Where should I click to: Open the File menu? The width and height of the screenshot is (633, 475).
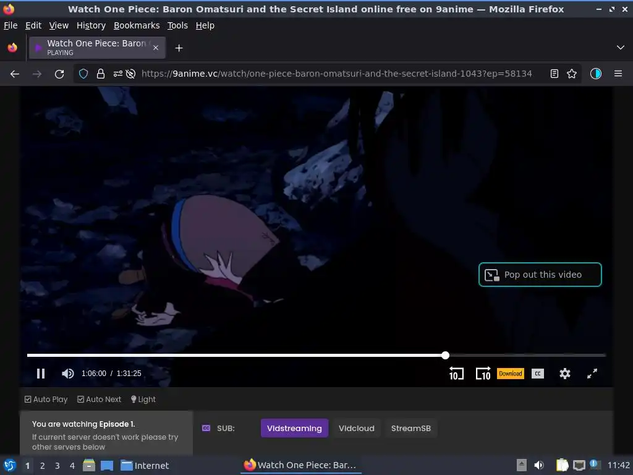point(11,25)
